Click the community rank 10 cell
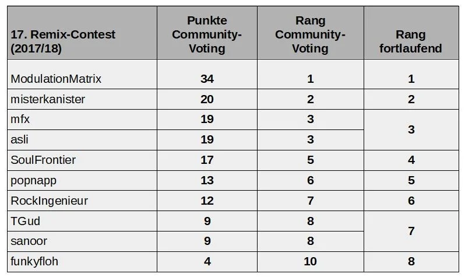Screen dimensions: 465x277 pyautogui.click(x=311, y=262)
